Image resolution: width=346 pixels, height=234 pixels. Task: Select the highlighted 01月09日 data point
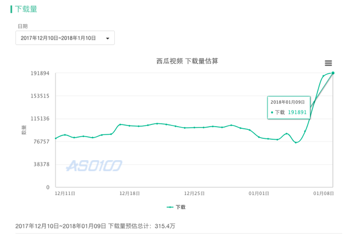[333, 73]
